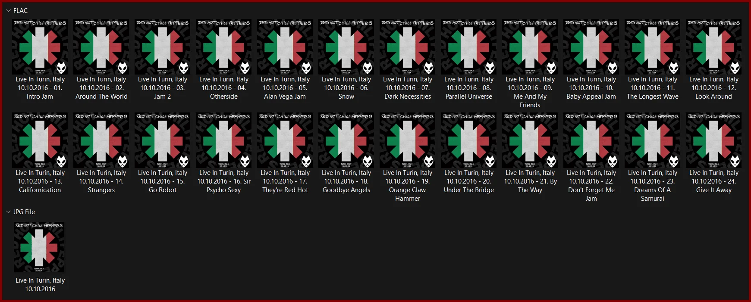Viewport: 751px width, 302px height.
Task: Click the file name ending in Don't Forget Me Jam
Action: pos(591,186)
